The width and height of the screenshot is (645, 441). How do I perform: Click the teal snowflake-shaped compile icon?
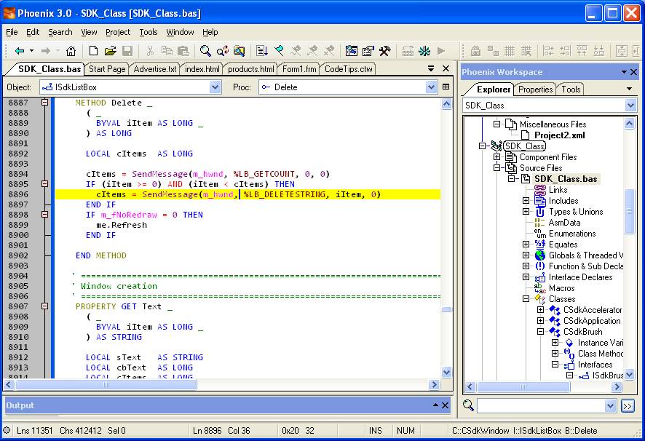coord(424,51)
